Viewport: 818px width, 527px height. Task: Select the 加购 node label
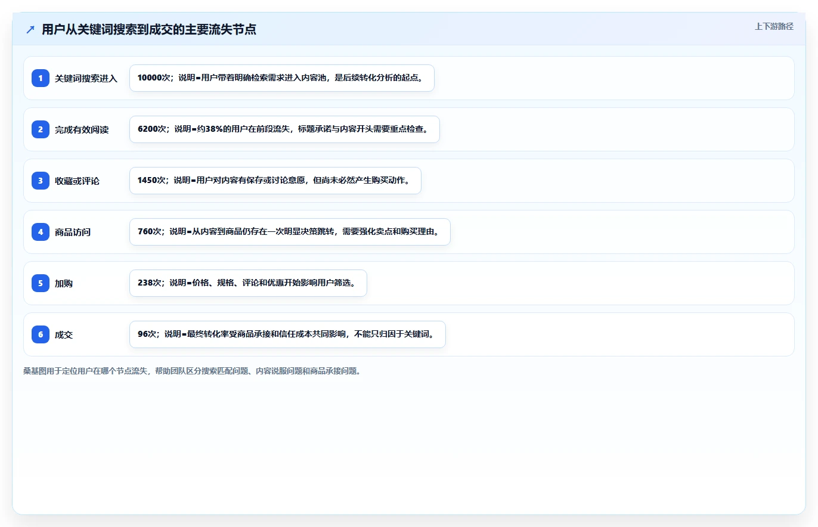(x=64, y=284)
